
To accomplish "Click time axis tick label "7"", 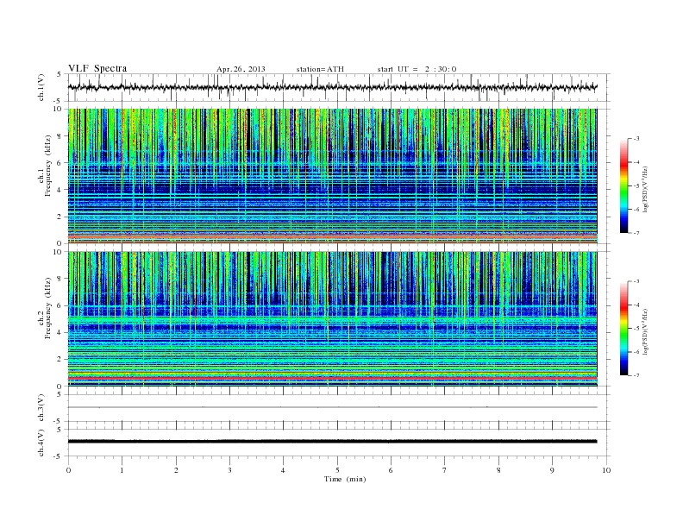I will [x=445, y=470].
